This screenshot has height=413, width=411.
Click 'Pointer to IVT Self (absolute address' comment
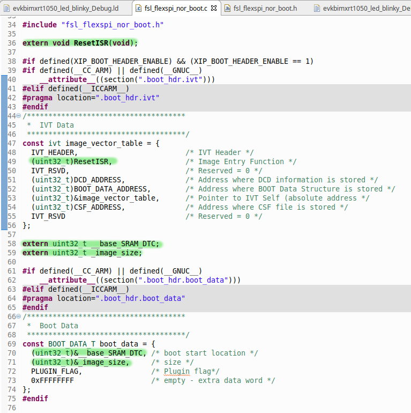(278, 198)
